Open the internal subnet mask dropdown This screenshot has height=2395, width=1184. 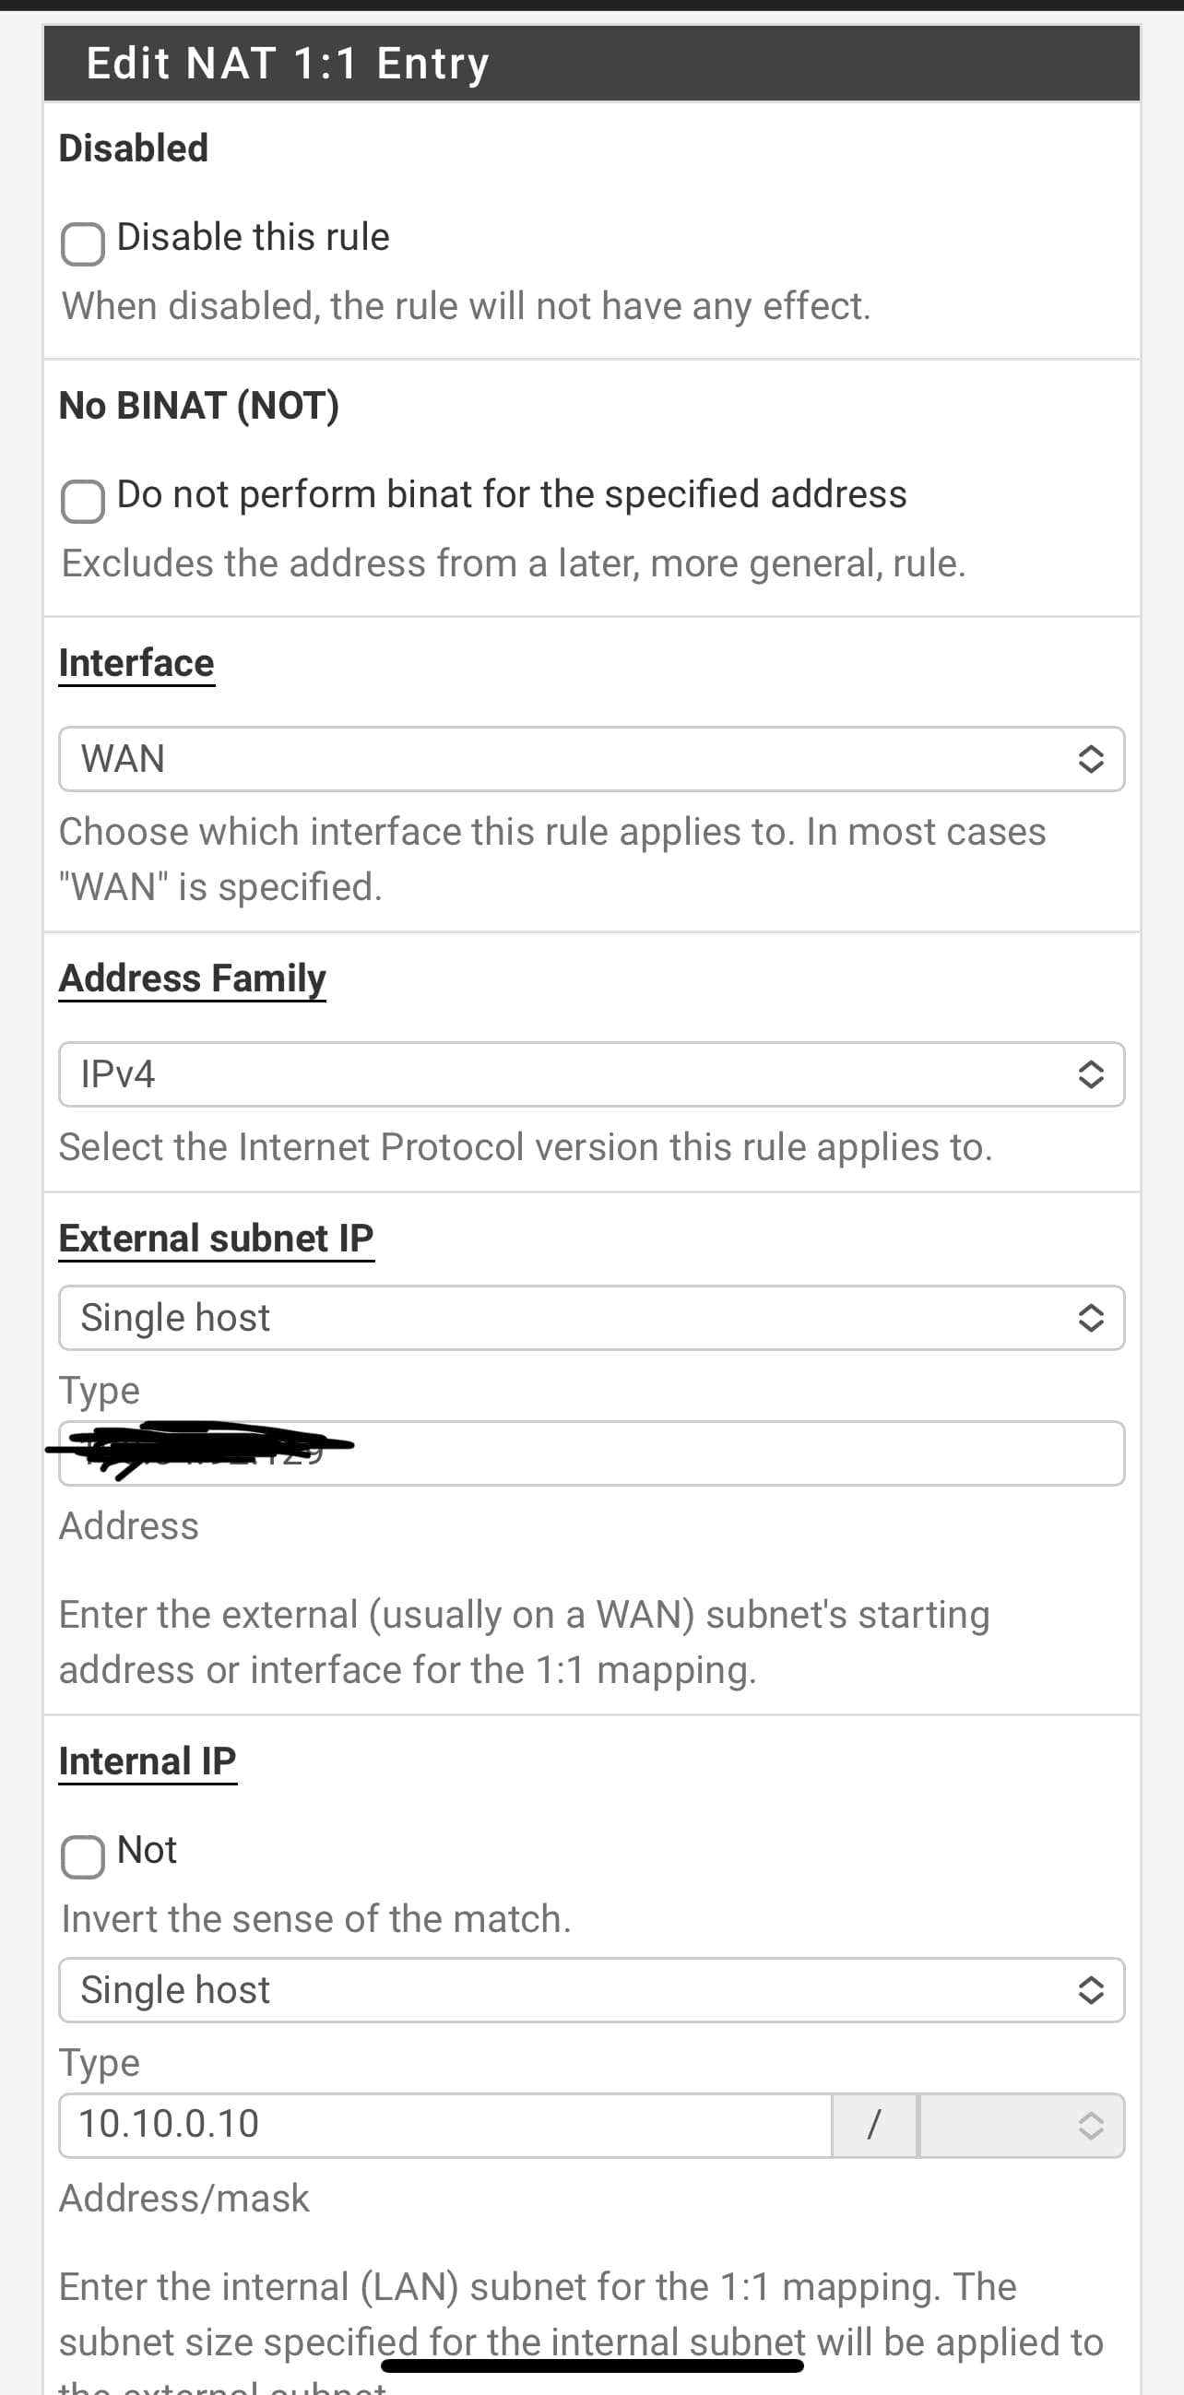(x=1021, y=2125)
